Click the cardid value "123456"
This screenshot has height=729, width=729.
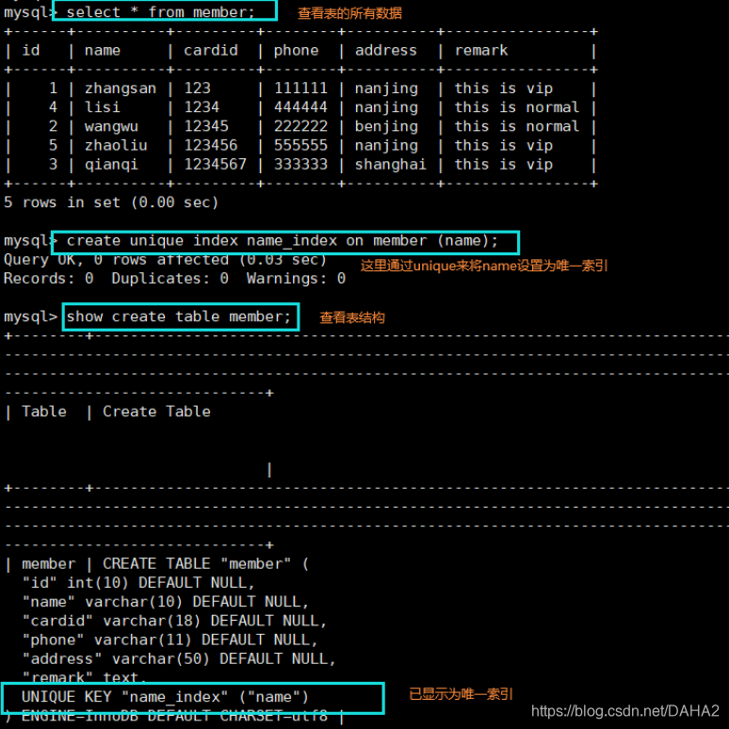pyautogui.click(x=211, y=145)
